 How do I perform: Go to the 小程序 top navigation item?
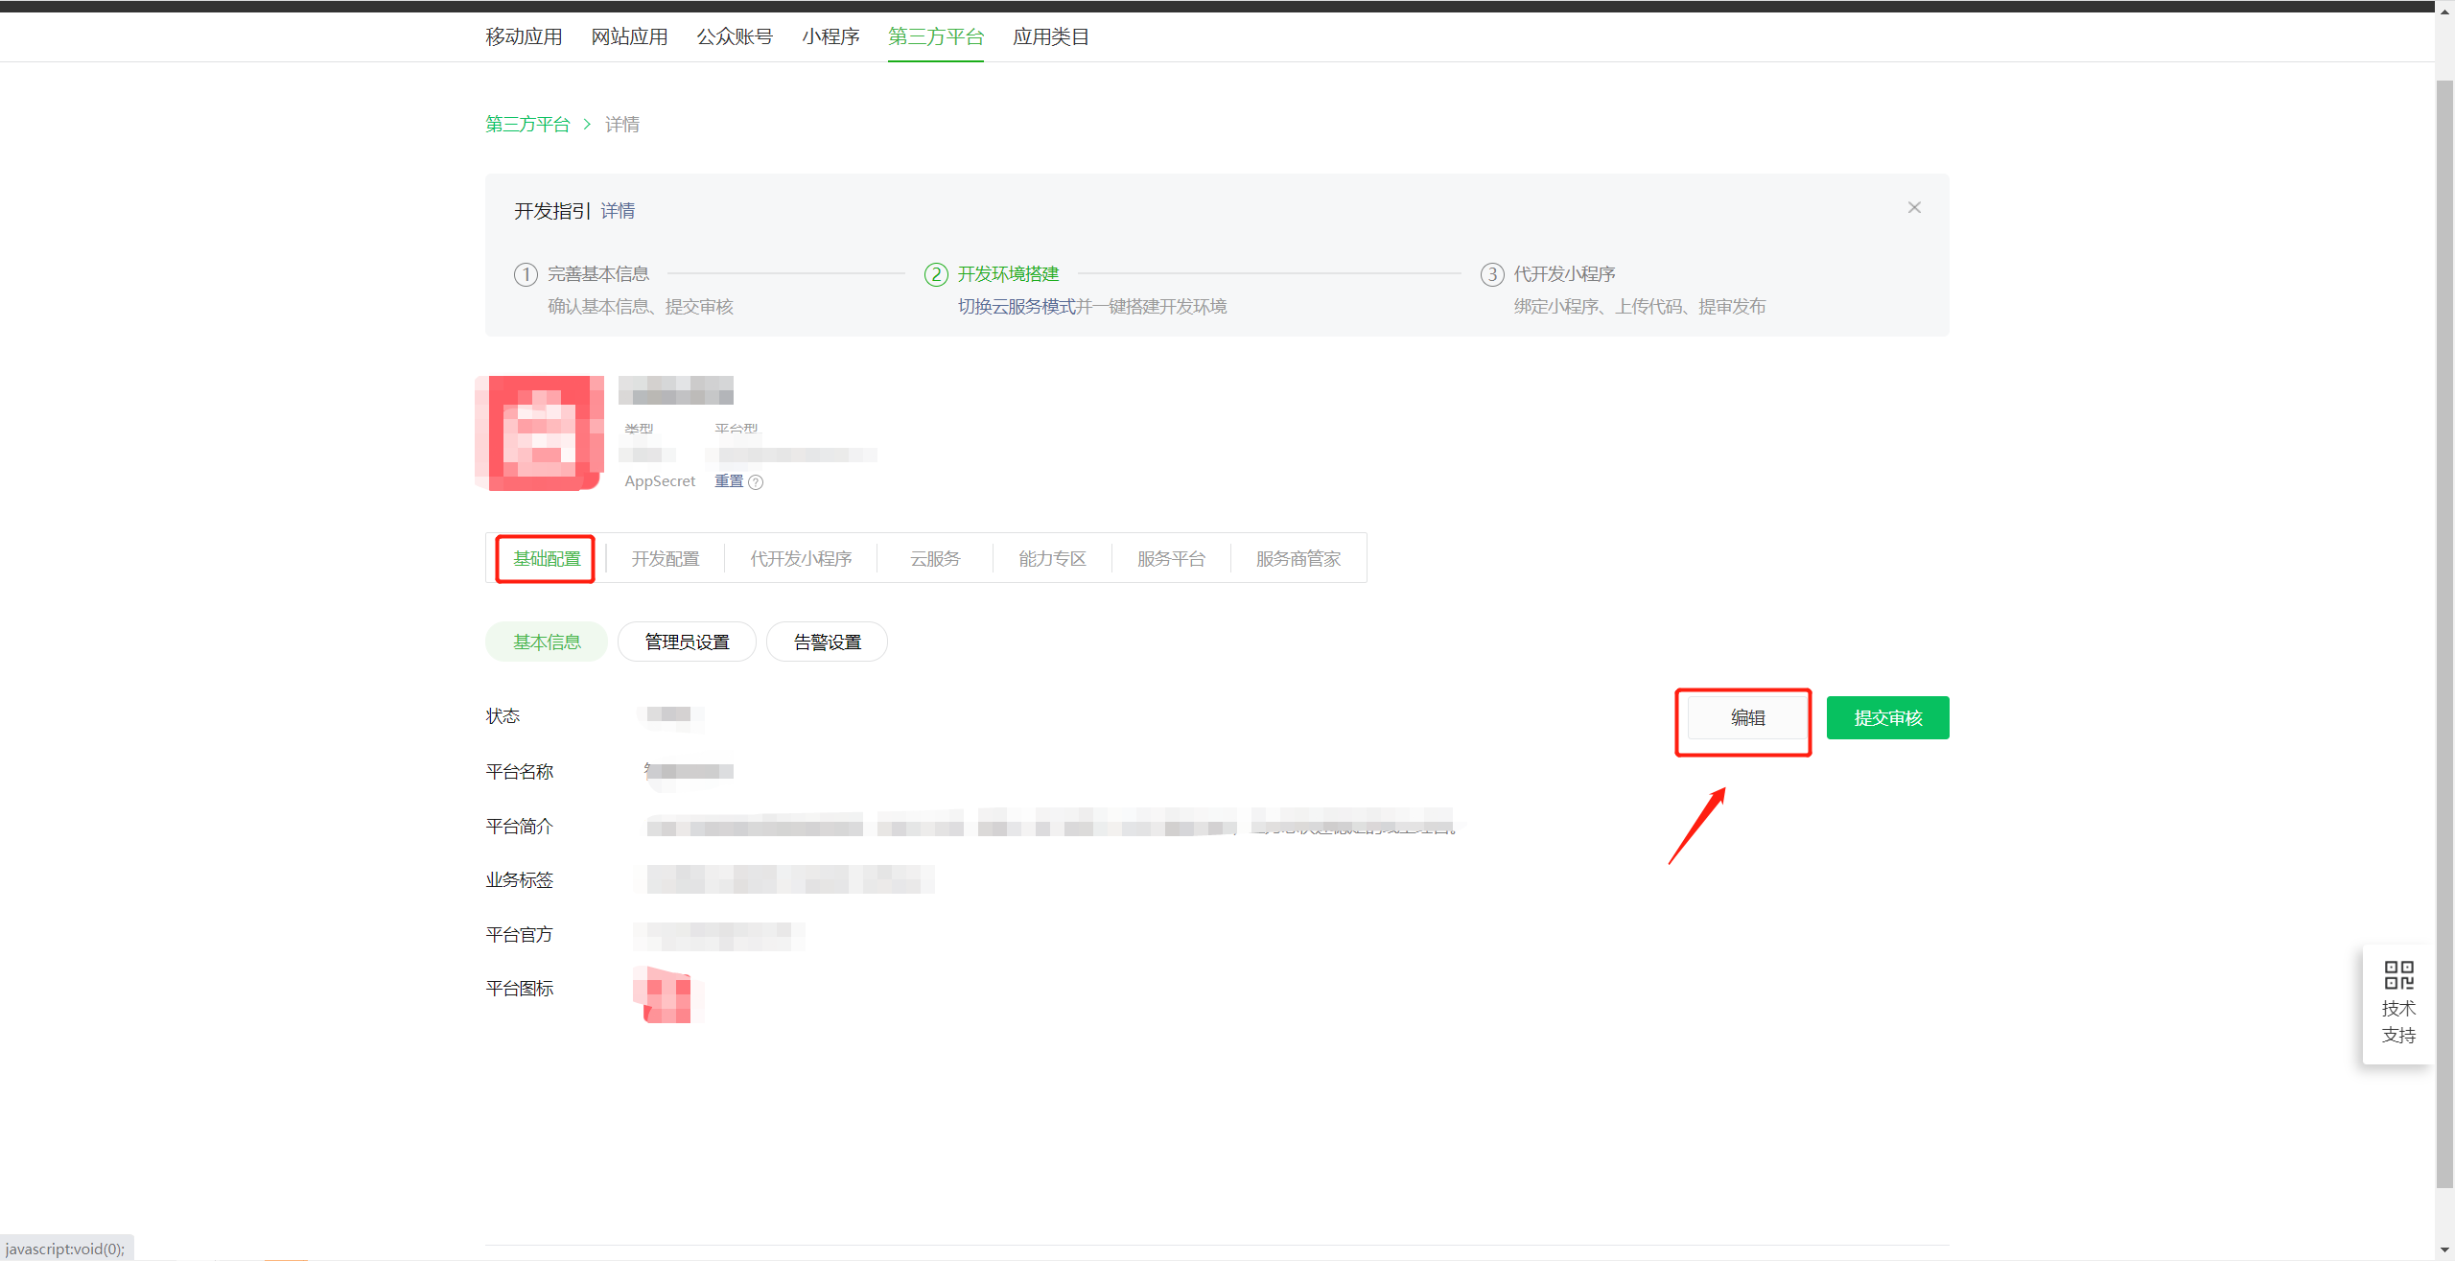pyautogui.click(x=830, y=37)
